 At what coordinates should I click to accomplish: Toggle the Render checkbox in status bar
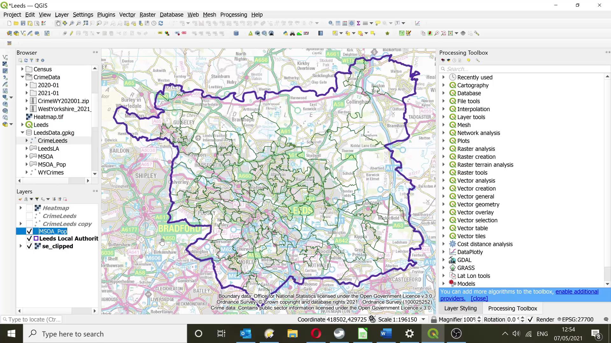530,319
